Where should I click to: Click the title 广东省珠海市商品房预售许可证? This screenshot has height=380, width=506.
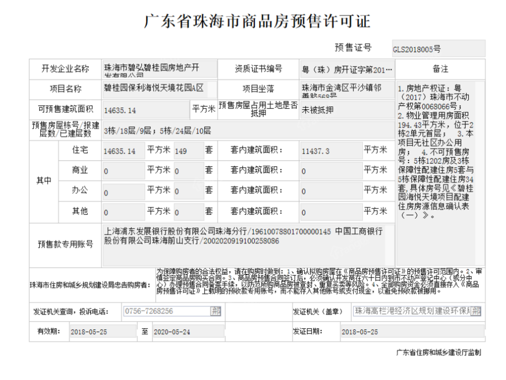pos(257,21)
